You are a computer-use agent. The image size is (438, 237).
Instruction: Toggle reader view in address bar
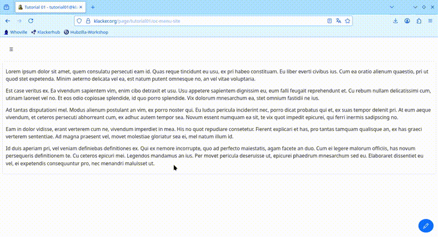click(x=330, y=21)
